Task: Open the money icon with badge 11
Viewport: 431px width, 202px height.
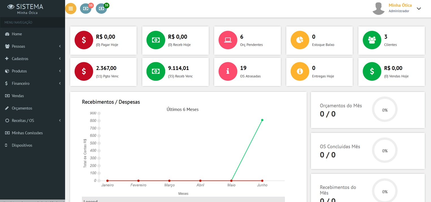Action: tap(86, 8)
